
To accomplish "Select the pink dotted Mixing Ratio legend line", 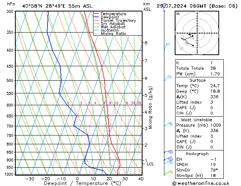I will [x=97, y=33].
